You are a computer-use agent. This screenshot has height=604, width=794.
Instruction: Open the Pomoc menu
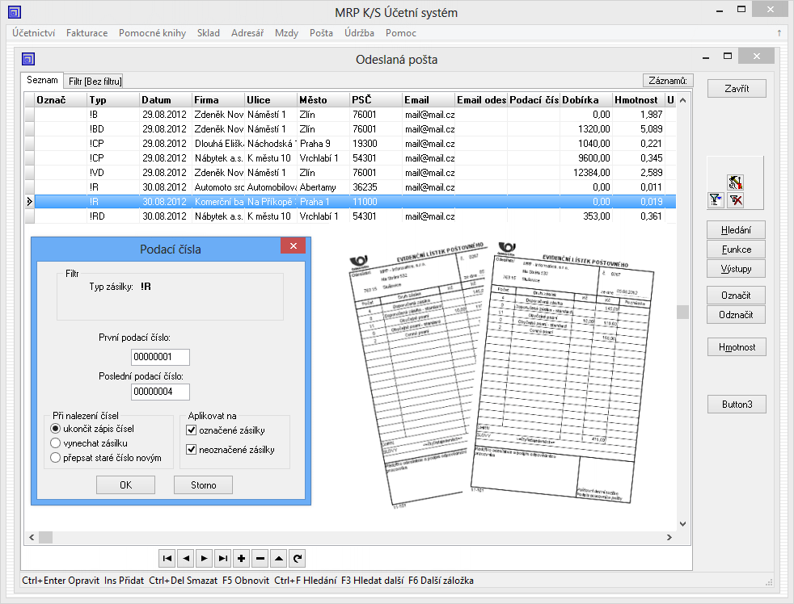point(401,33)
